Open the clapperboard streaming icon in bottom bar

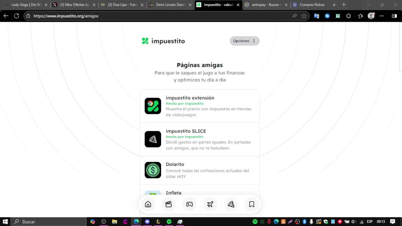[x=169, y=204]
